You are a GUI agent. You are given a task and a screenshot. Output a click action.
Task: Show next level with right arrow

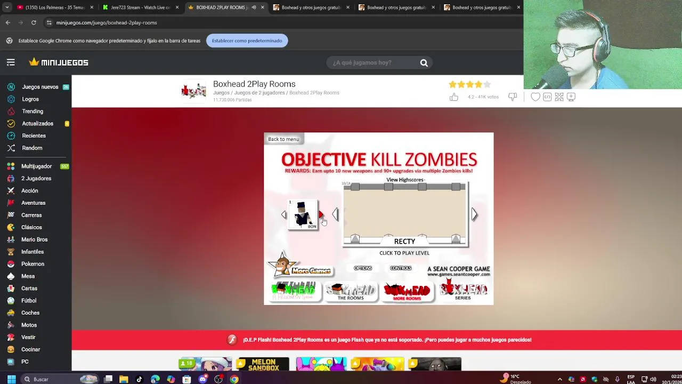pyautogui.click(x=474, y=214)
